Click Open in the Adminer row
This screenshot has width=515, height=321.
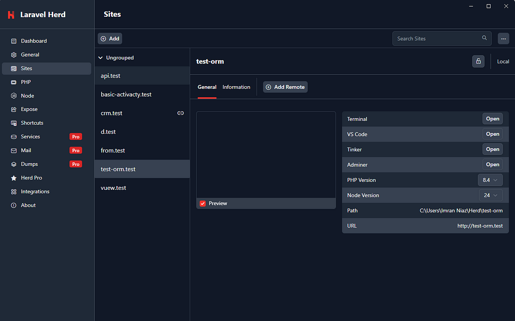492,165
